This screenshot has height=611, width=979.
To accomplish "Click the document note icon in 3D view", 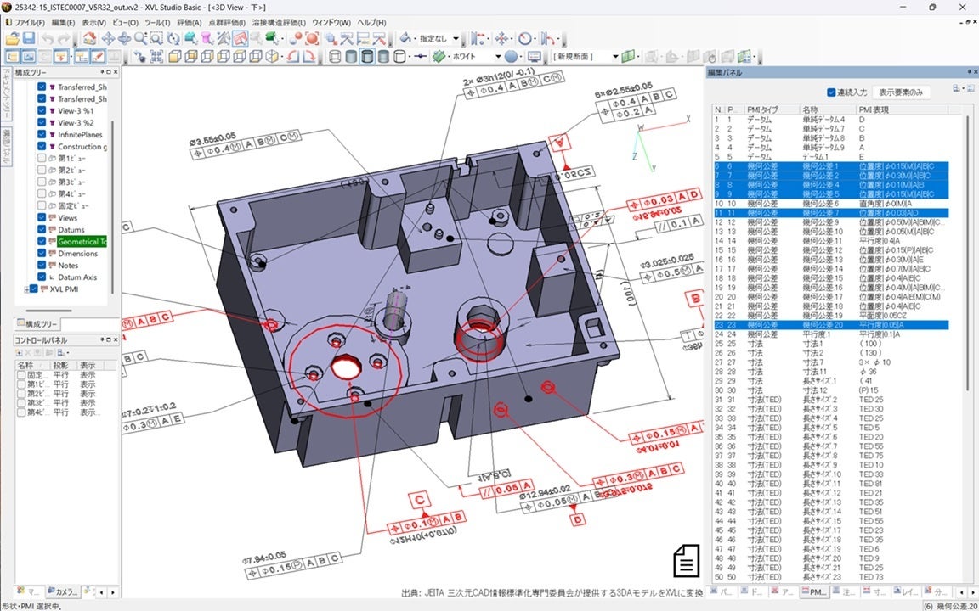I will click(685, 561).
